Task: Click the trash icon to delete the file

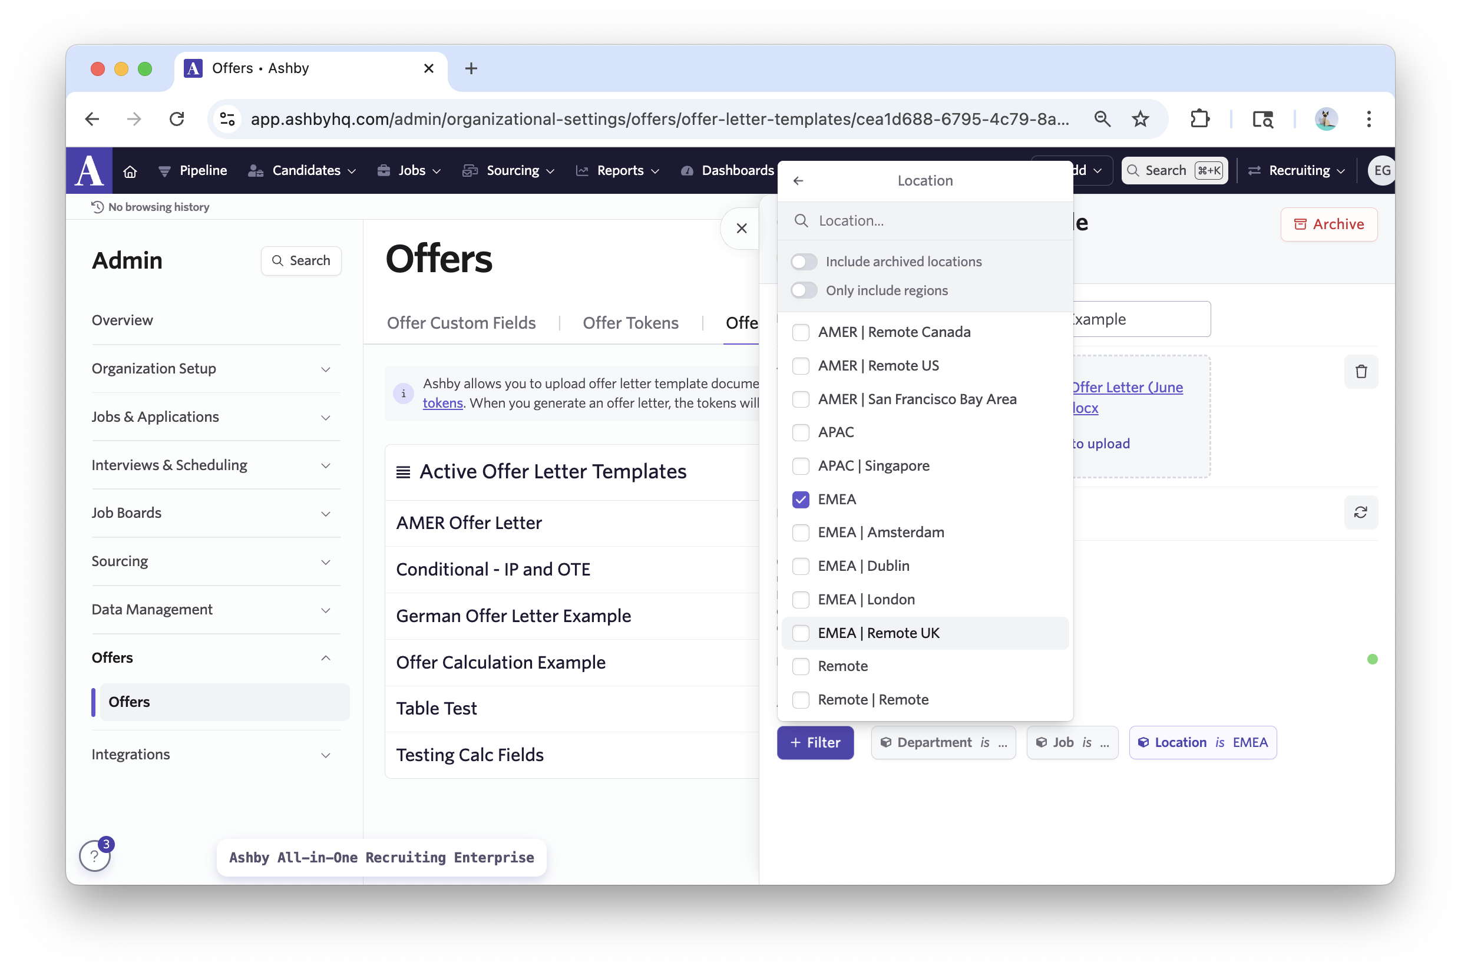Action: click(1361, 371)
